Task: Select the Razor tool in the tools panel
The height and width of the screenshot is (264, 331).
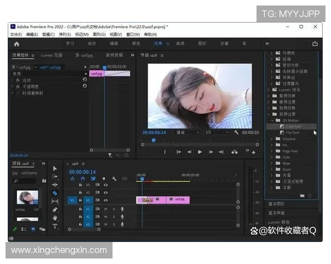Action: coord(55,193)
